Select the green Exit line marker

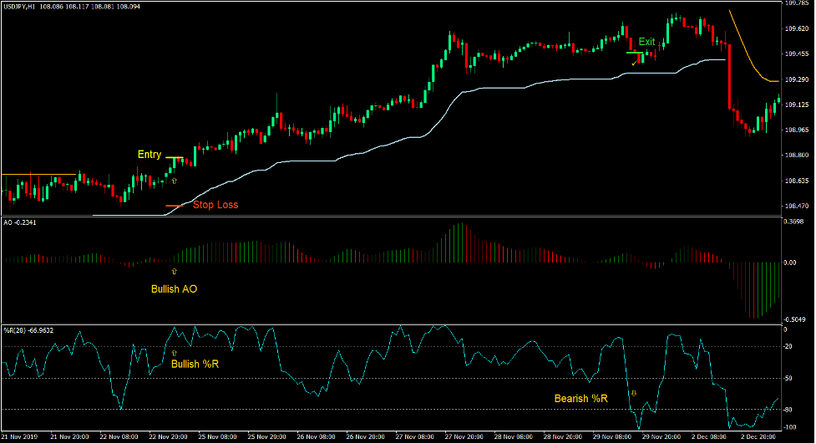pyautogui.click(x=635, y=54)
